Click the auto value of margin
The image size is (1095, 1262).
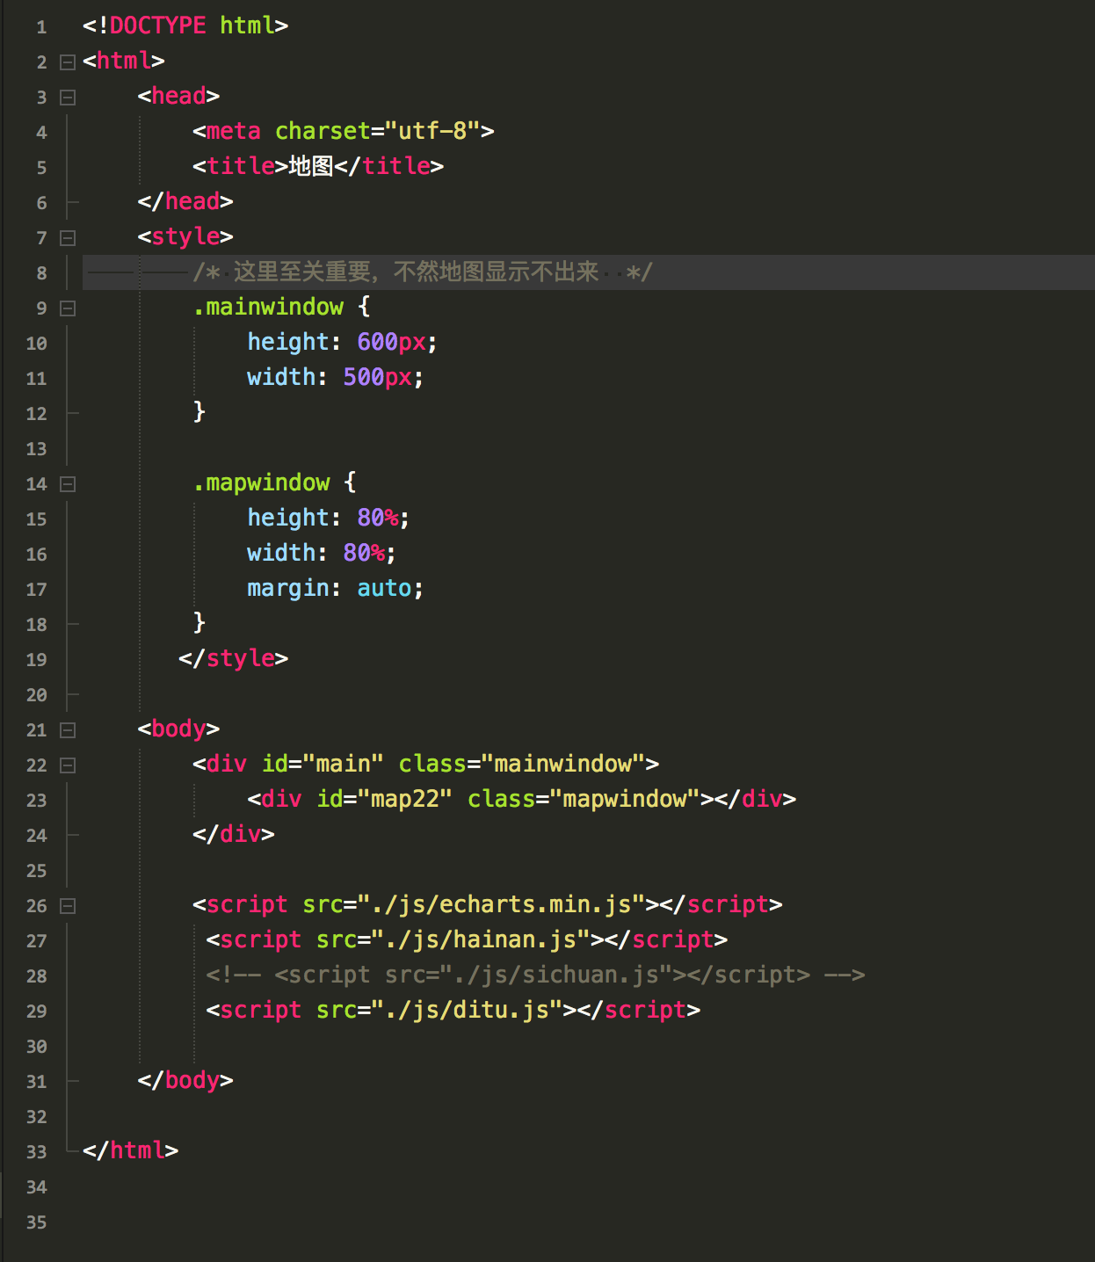pos(384,588)
